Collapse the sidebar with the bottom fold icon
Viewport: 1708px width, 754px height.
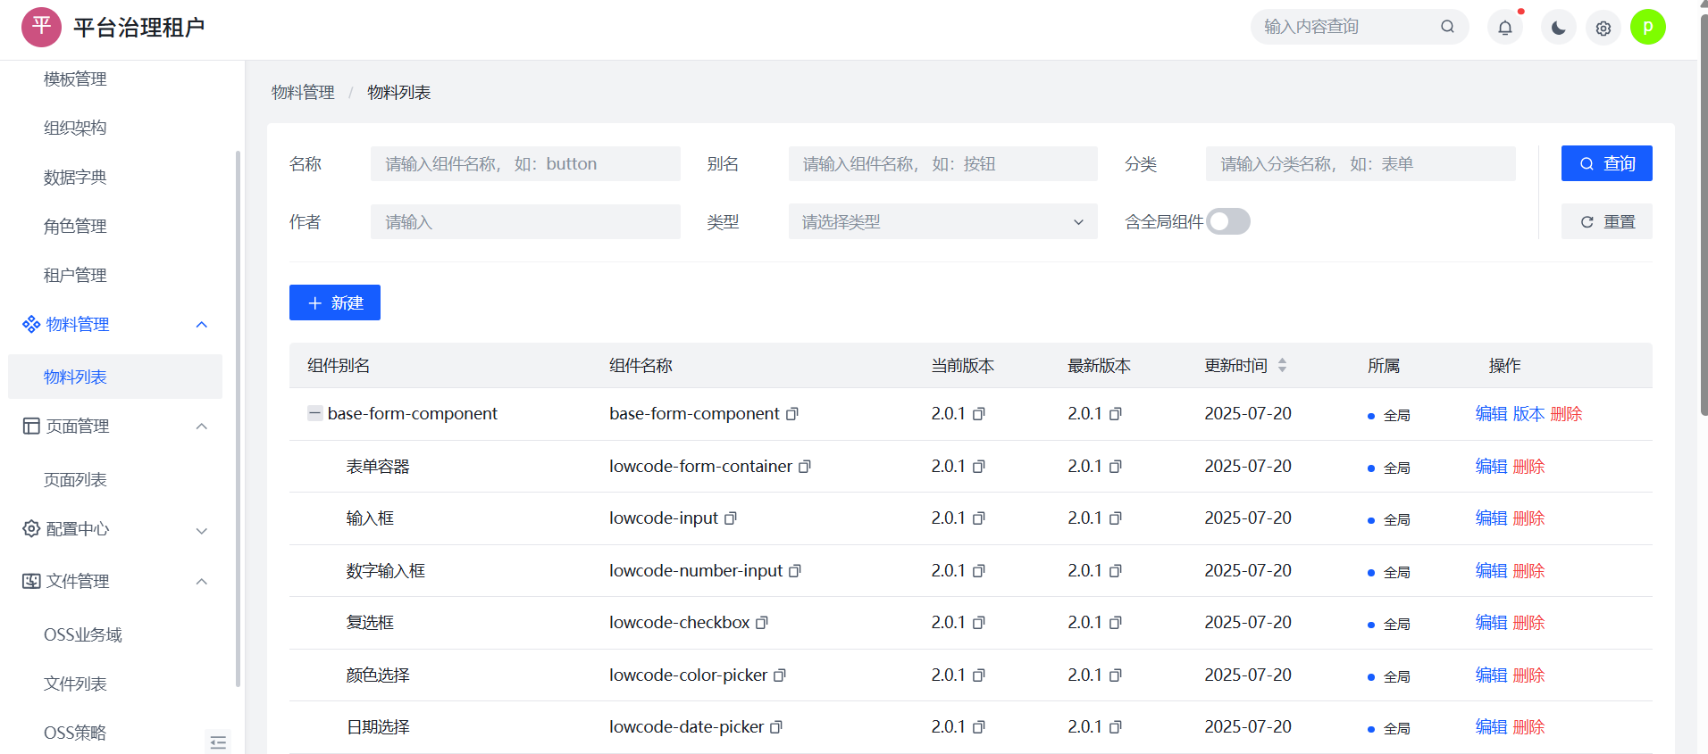[x=218, y=742]
